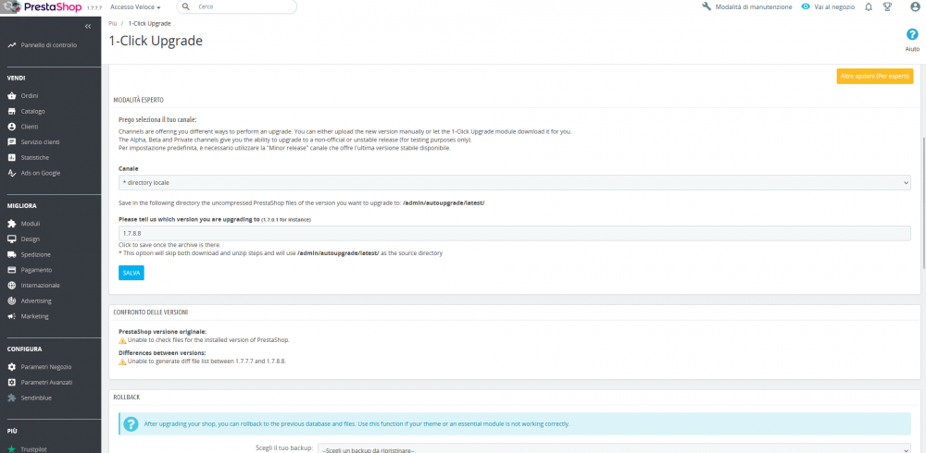
Task: Click the Statistiche chart icon
Action: click(x=11, y=157)
